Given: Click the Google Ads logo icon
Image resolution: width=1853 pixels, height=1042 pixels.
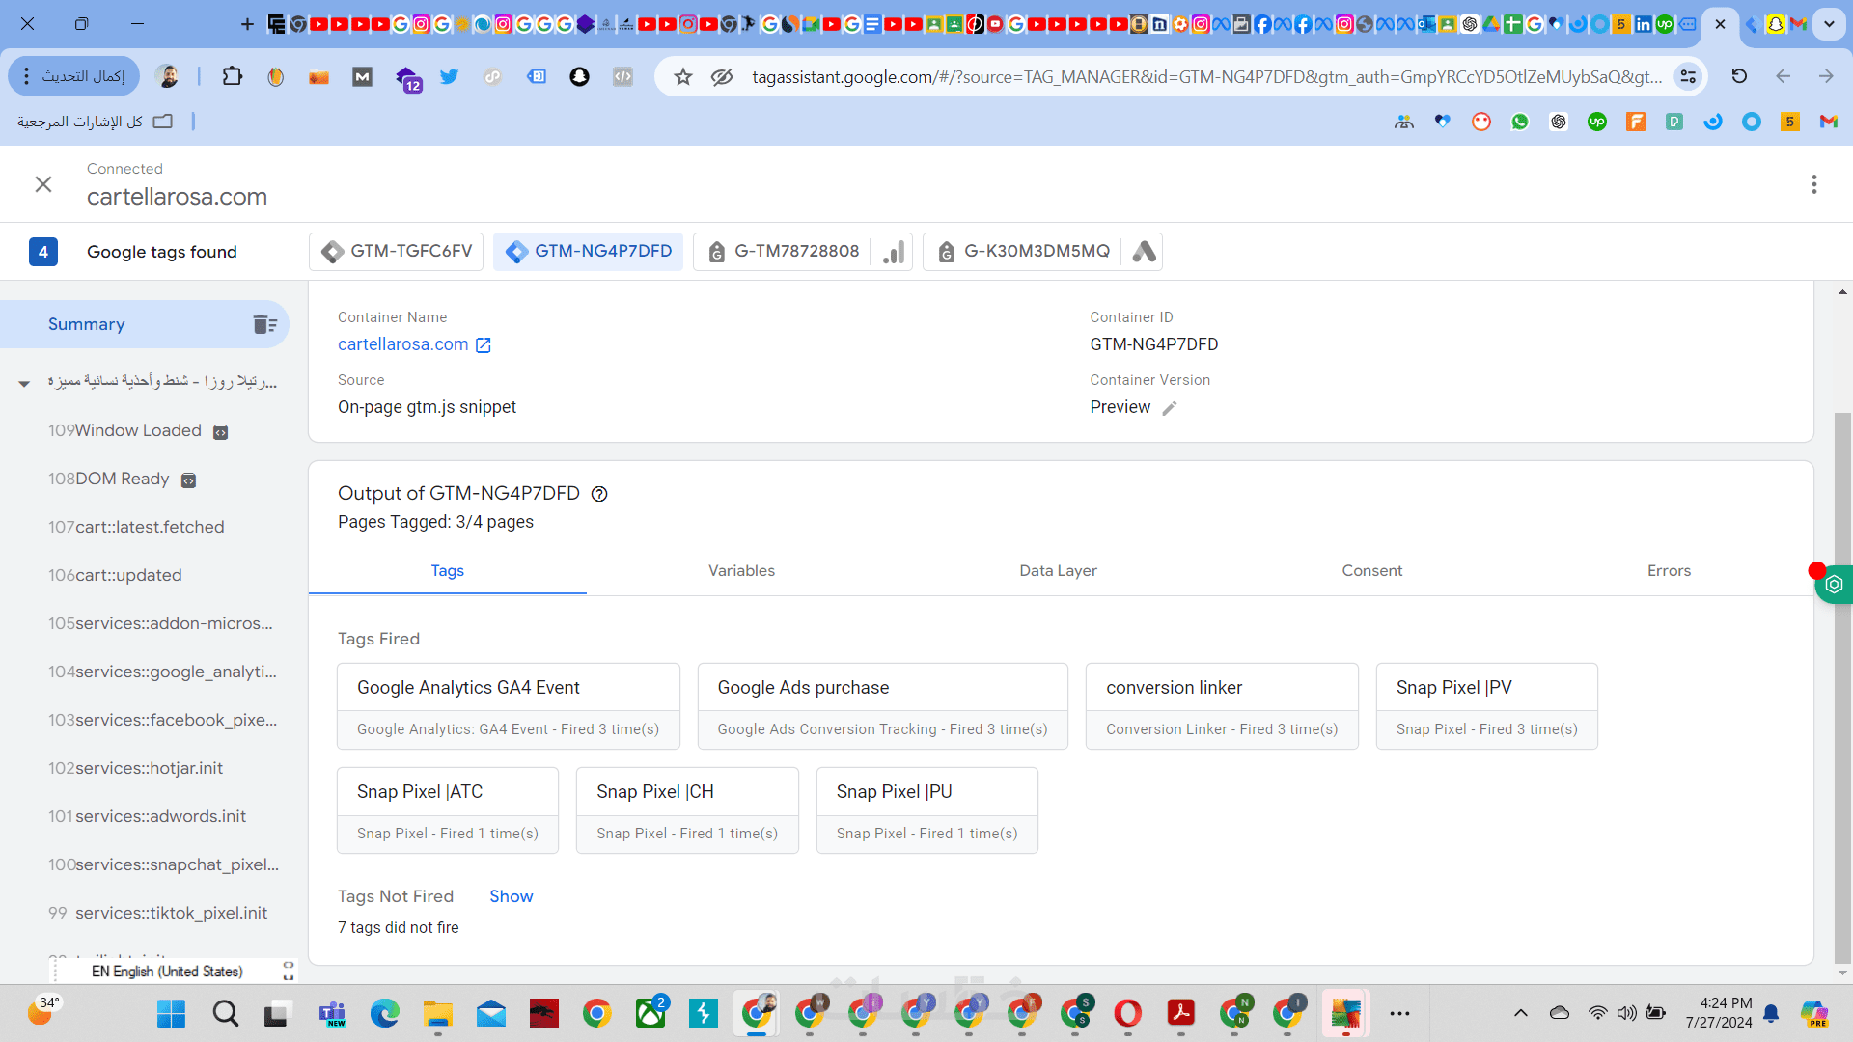Looking at the screenshot, I should (1144, 252).
